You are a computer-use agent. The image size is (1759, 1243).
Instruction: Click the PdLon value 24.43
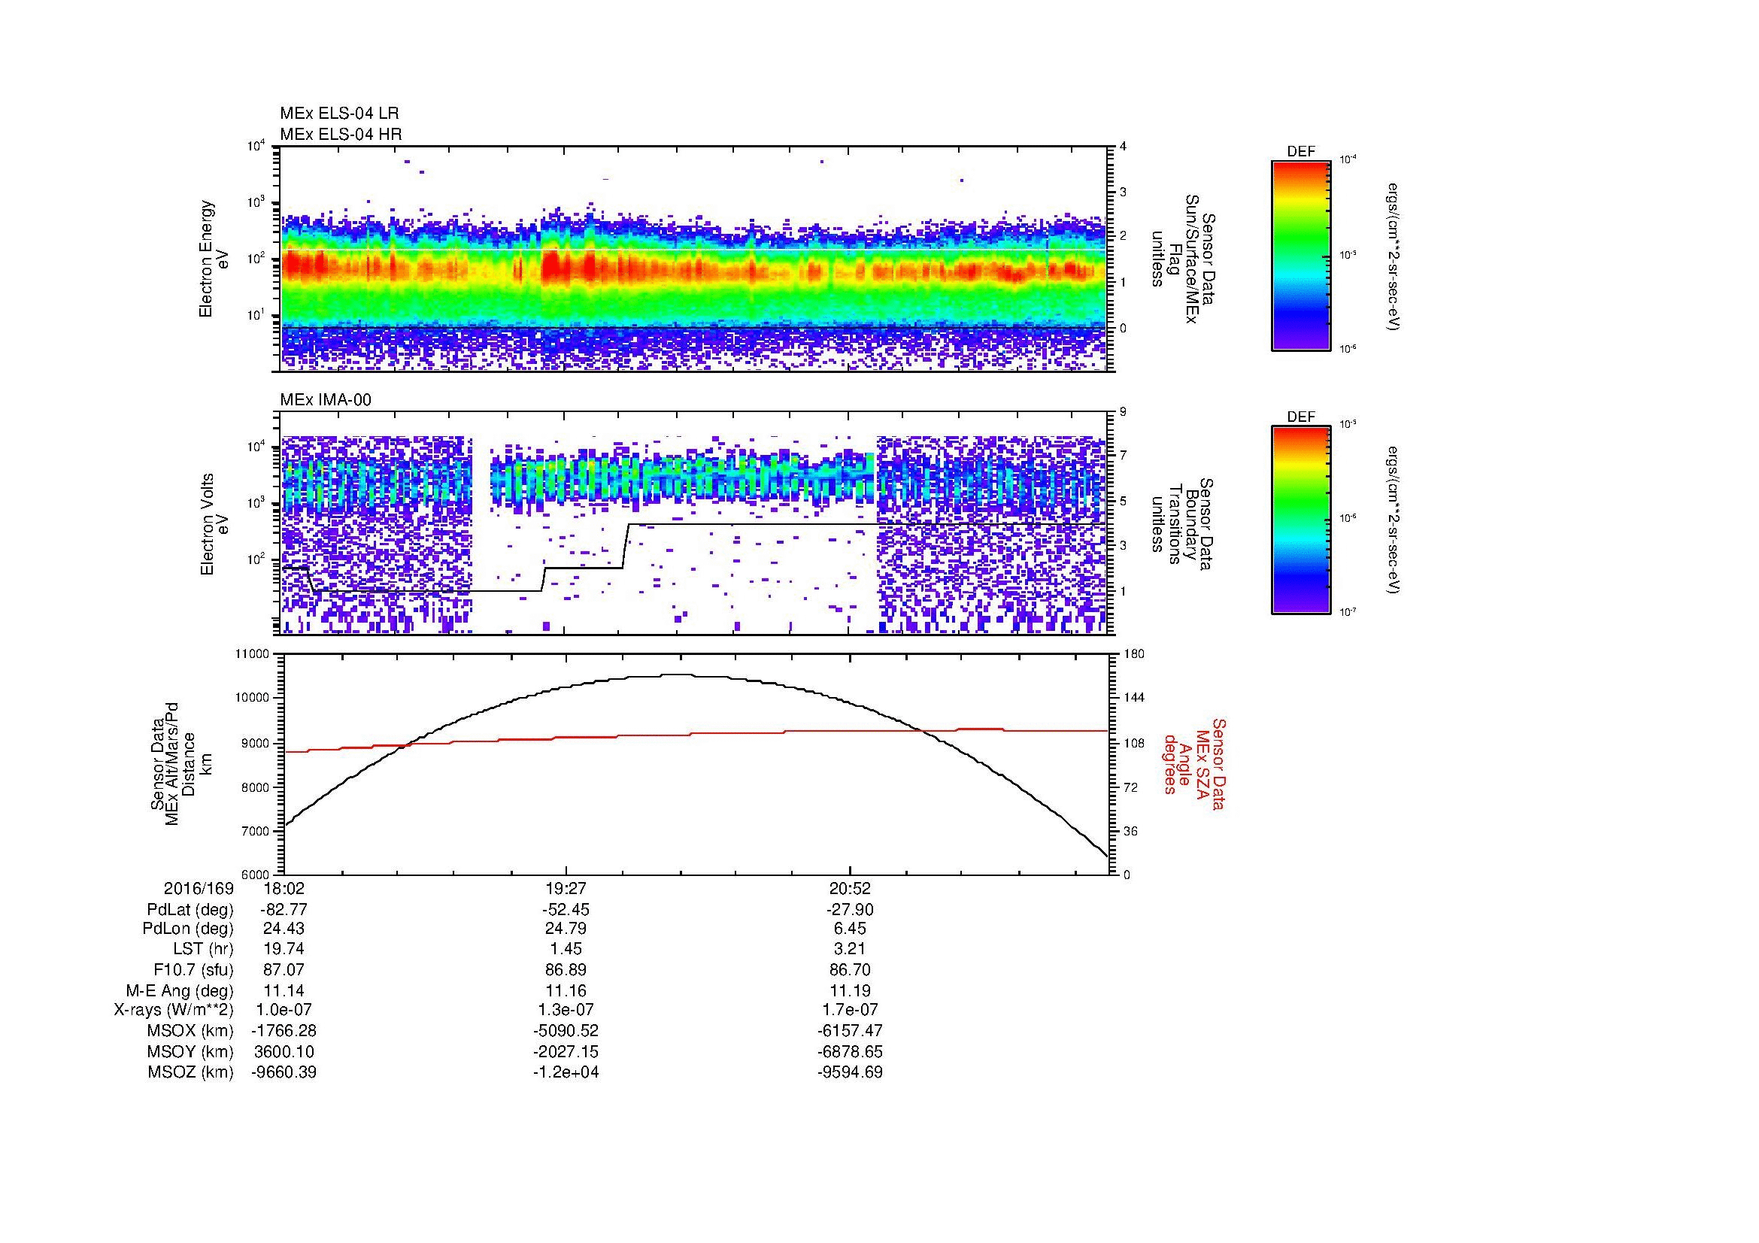tap(284, 929)
